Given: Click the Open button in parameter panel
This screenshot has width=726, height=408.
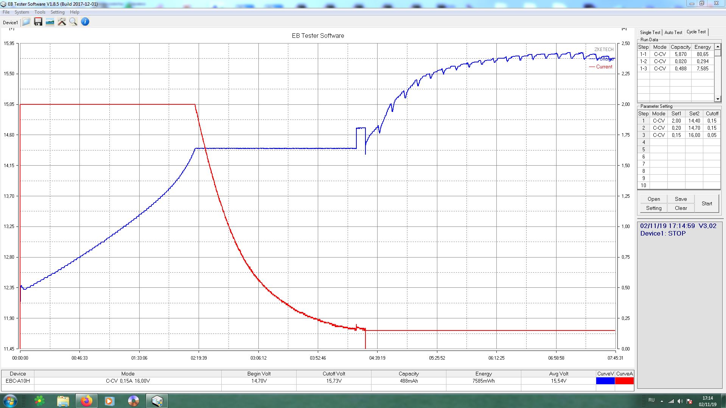Looking at the screenshot, I should (x=653, y=199).
